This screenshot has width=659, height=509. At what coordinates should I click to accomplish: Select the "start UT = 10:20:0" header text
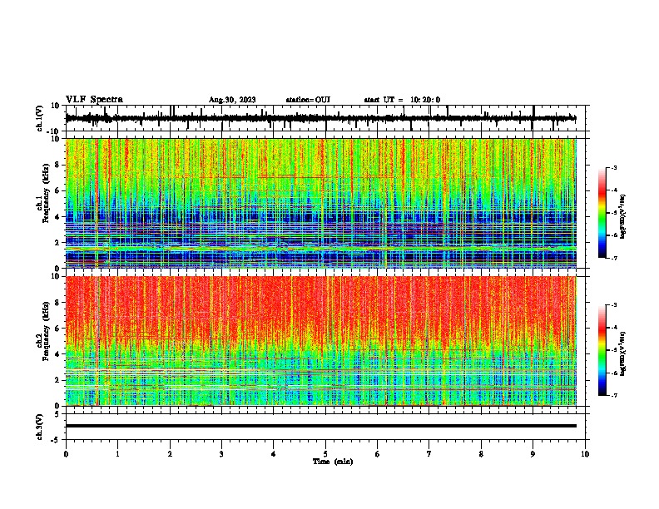(402, 100)
